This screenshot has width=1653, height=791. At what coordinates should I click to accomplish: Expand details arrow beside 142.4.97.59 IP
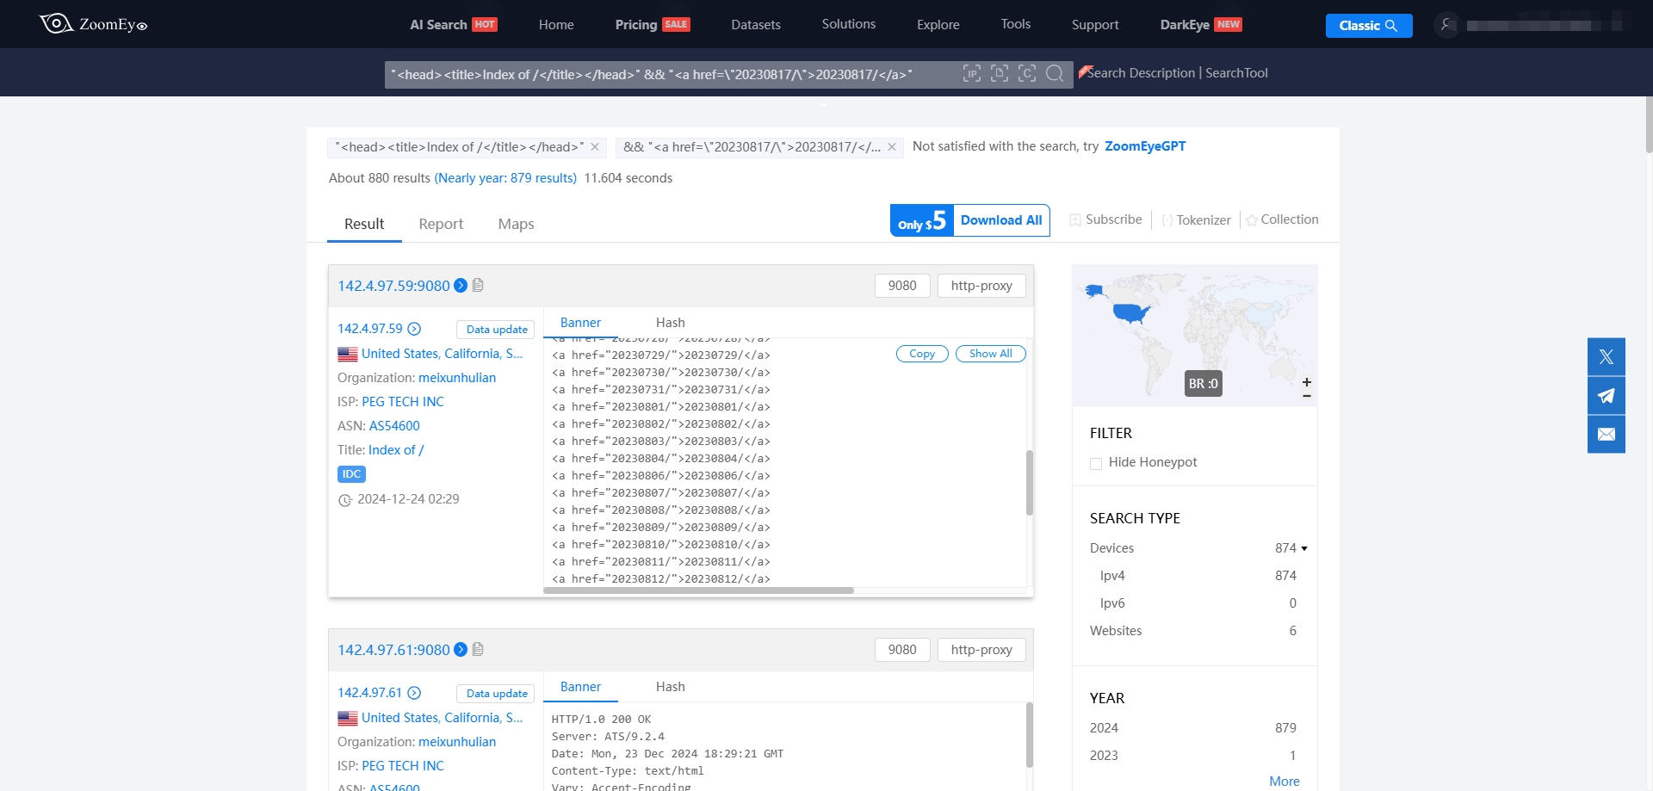click(414, 329)
